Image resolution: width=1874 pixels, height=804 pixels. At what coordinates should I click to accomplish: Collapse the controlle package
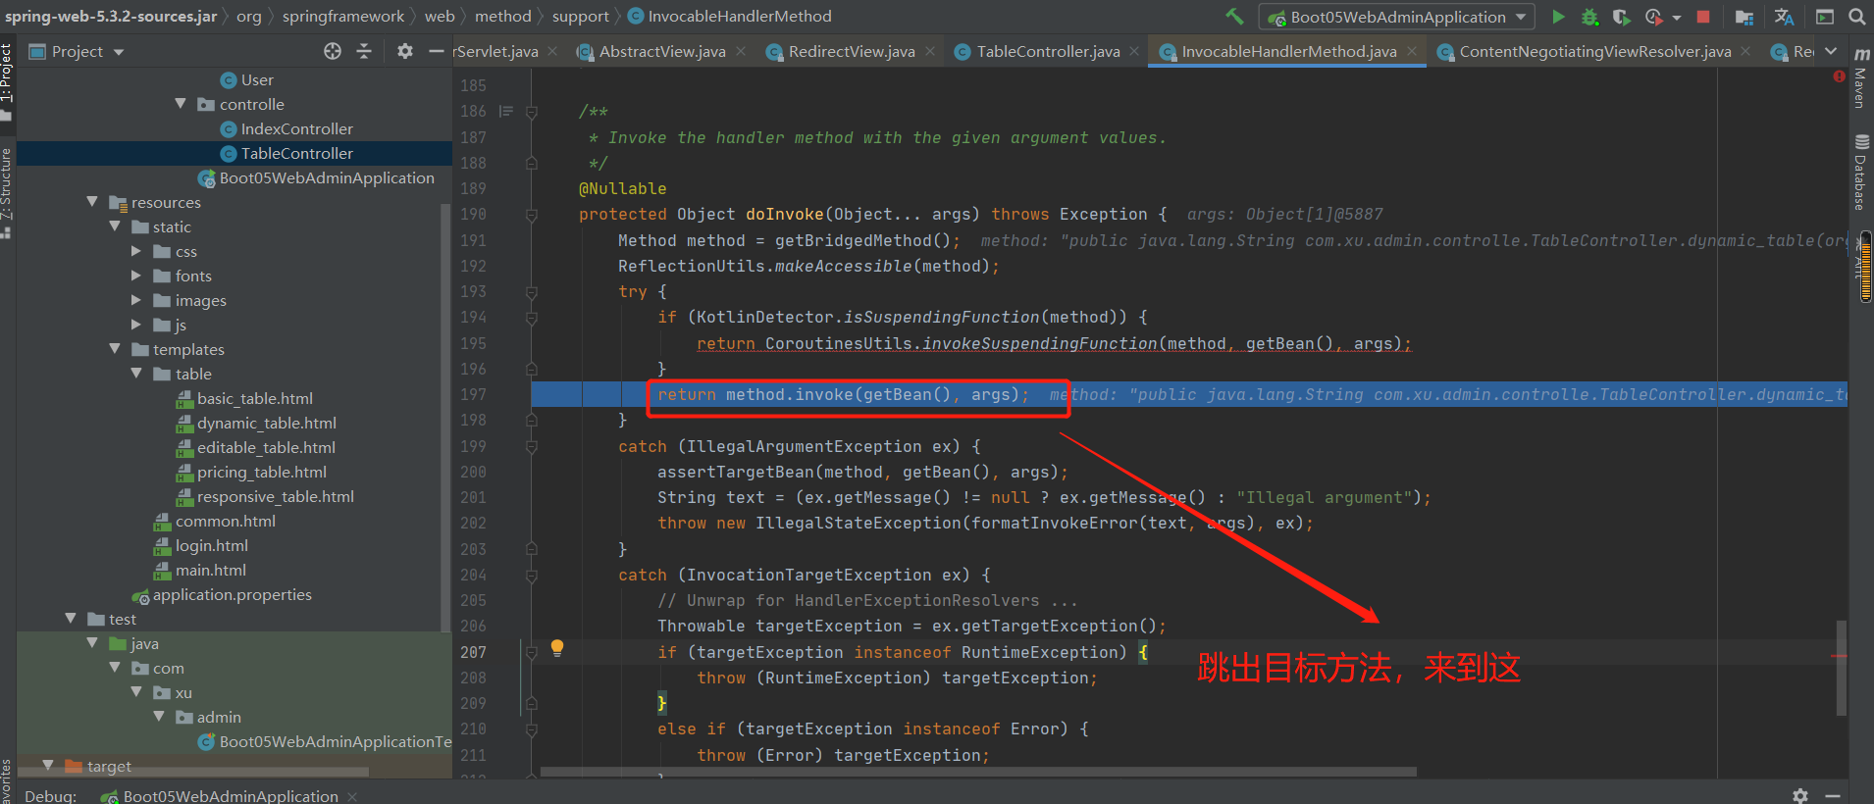click(x=181, y=103)
